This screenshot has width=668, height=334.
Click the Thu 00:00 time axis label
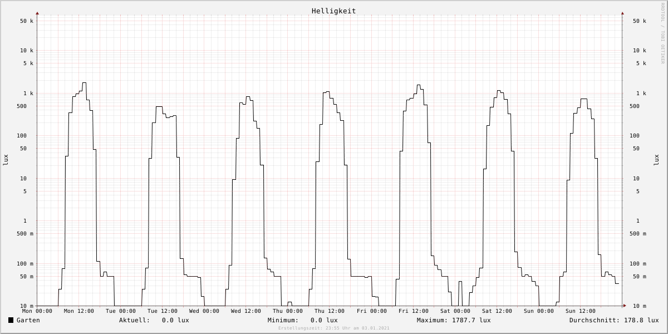pyautogui.click(x=288, y=311)
